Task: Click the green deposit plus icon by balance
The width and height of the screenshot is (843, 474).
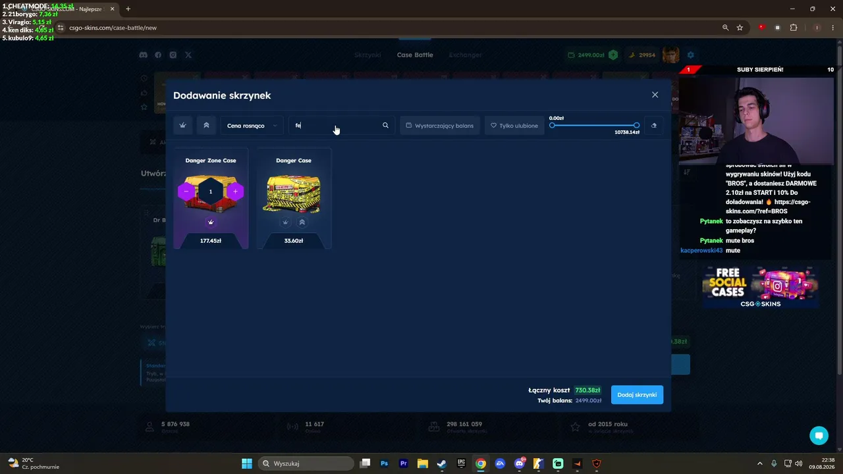Action: (x=613, y=55)
